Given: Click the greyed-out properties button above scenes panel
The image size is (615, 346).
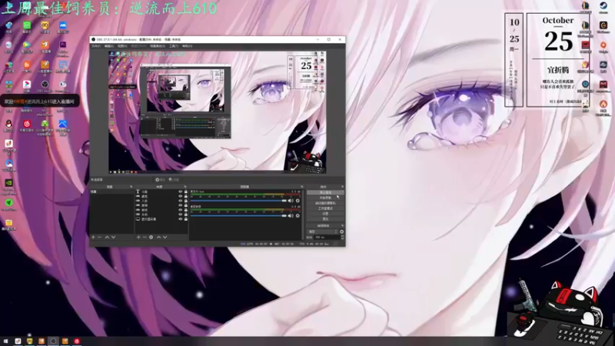Looking at the screenshot, I should (x=161, y=180).
